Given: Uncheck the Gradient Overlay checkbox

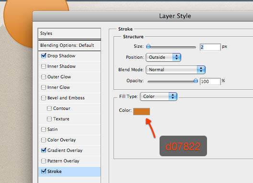Looking at the screenshot, I should [44, 151].
